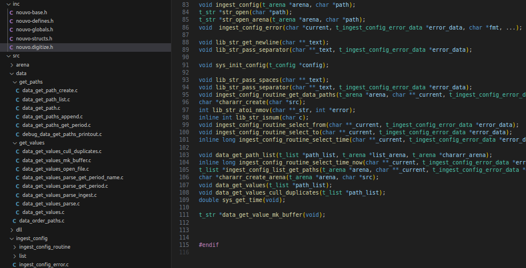Click lib_str_isnum function name
Screen dimensions: 526x268
click(257, 118)
